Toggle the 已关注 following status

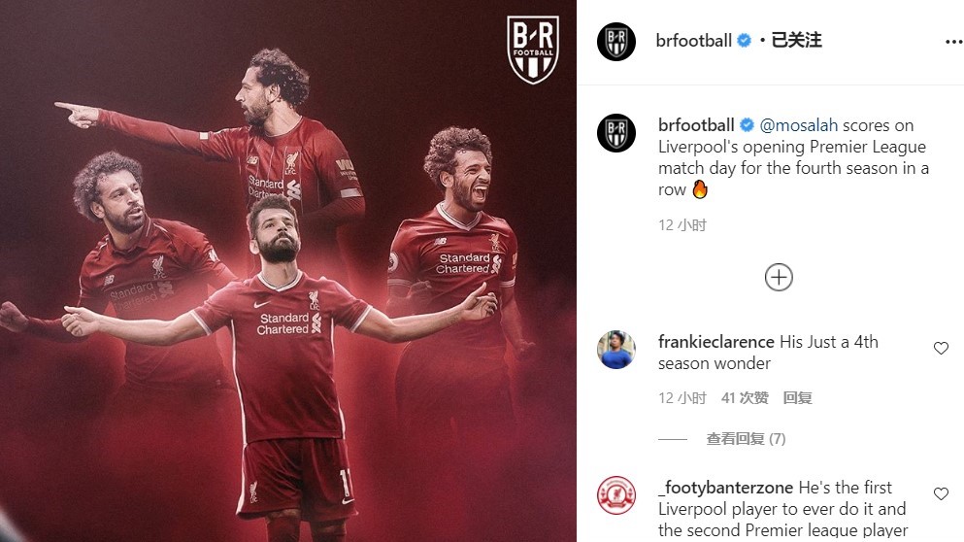(x=796, y=41)
